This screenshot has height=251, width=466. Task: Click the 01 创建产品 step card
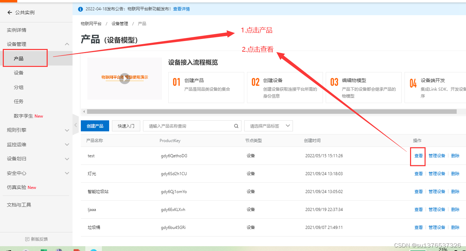click(x=206, y=88)
